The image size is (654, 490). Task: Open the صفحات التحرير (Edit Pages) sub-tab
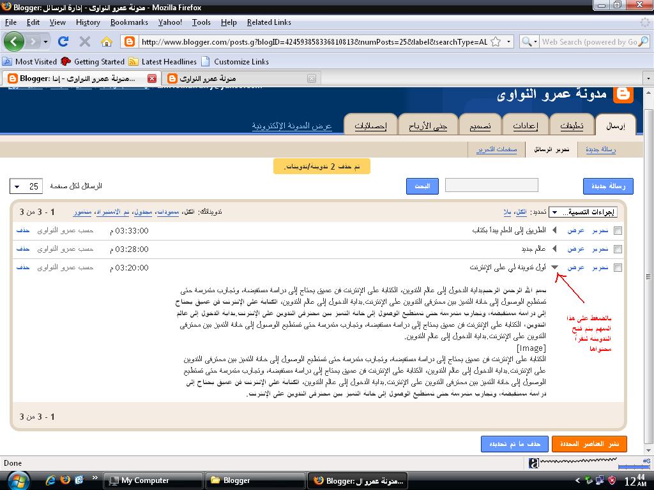click(496, 149)
